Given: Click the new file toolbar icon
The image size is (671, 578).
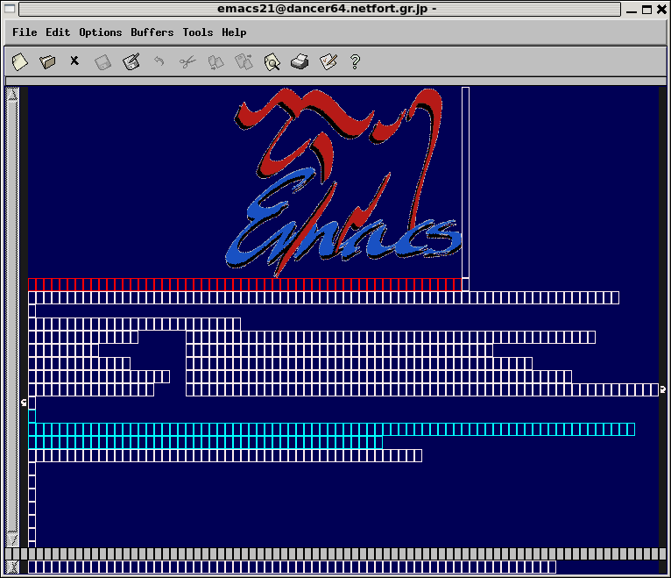Looking at the screenshot, I should coord(19,62).
